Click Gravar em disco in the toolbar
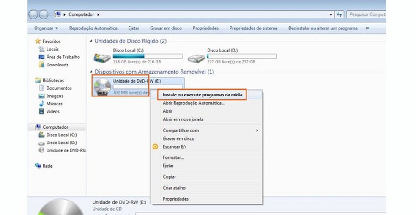 (166, 28)
